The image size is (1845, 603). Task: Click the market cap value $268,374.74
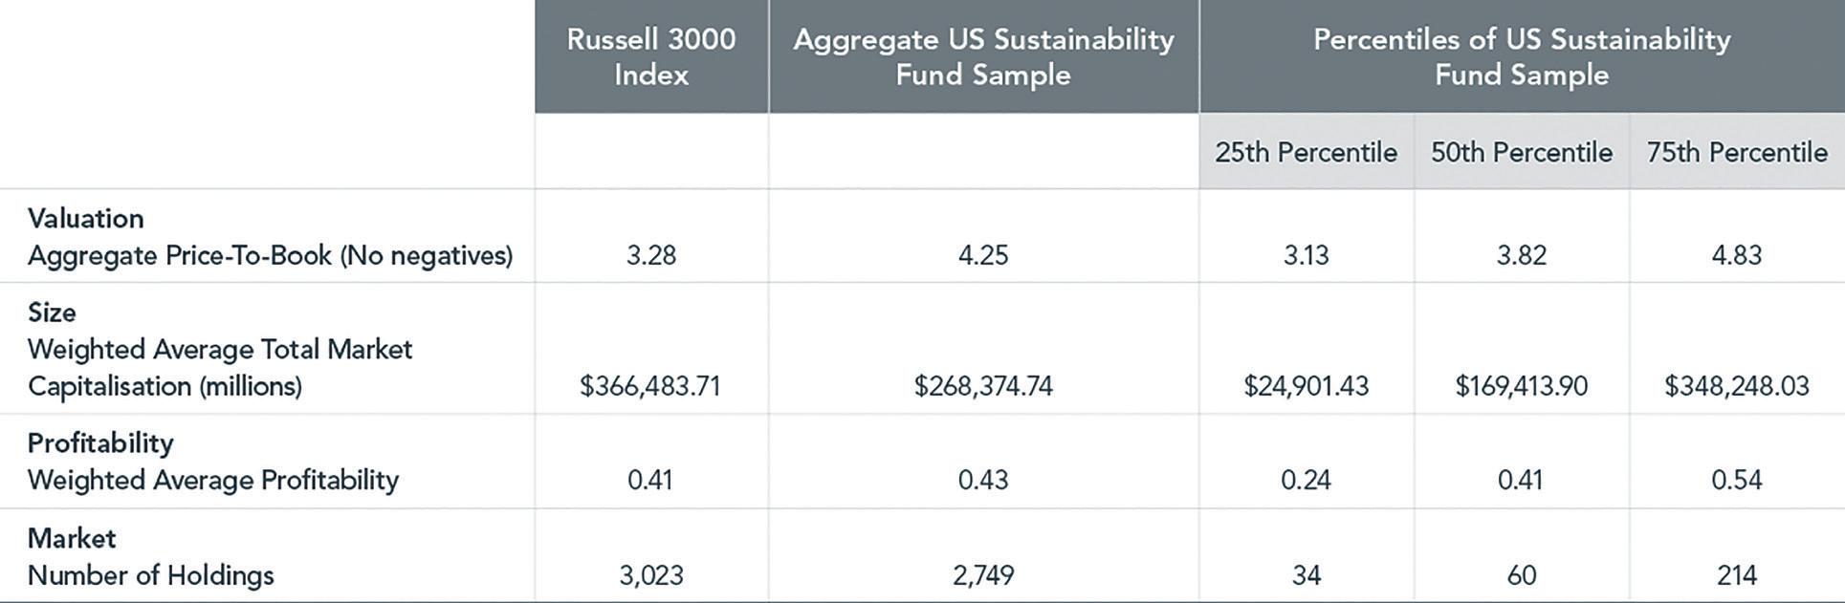[x=983, y=386]
